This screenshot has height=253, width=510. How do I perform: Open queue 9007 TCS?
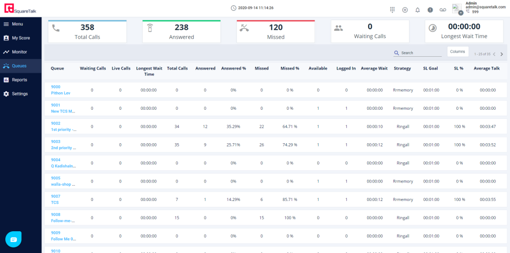[56, 199]
